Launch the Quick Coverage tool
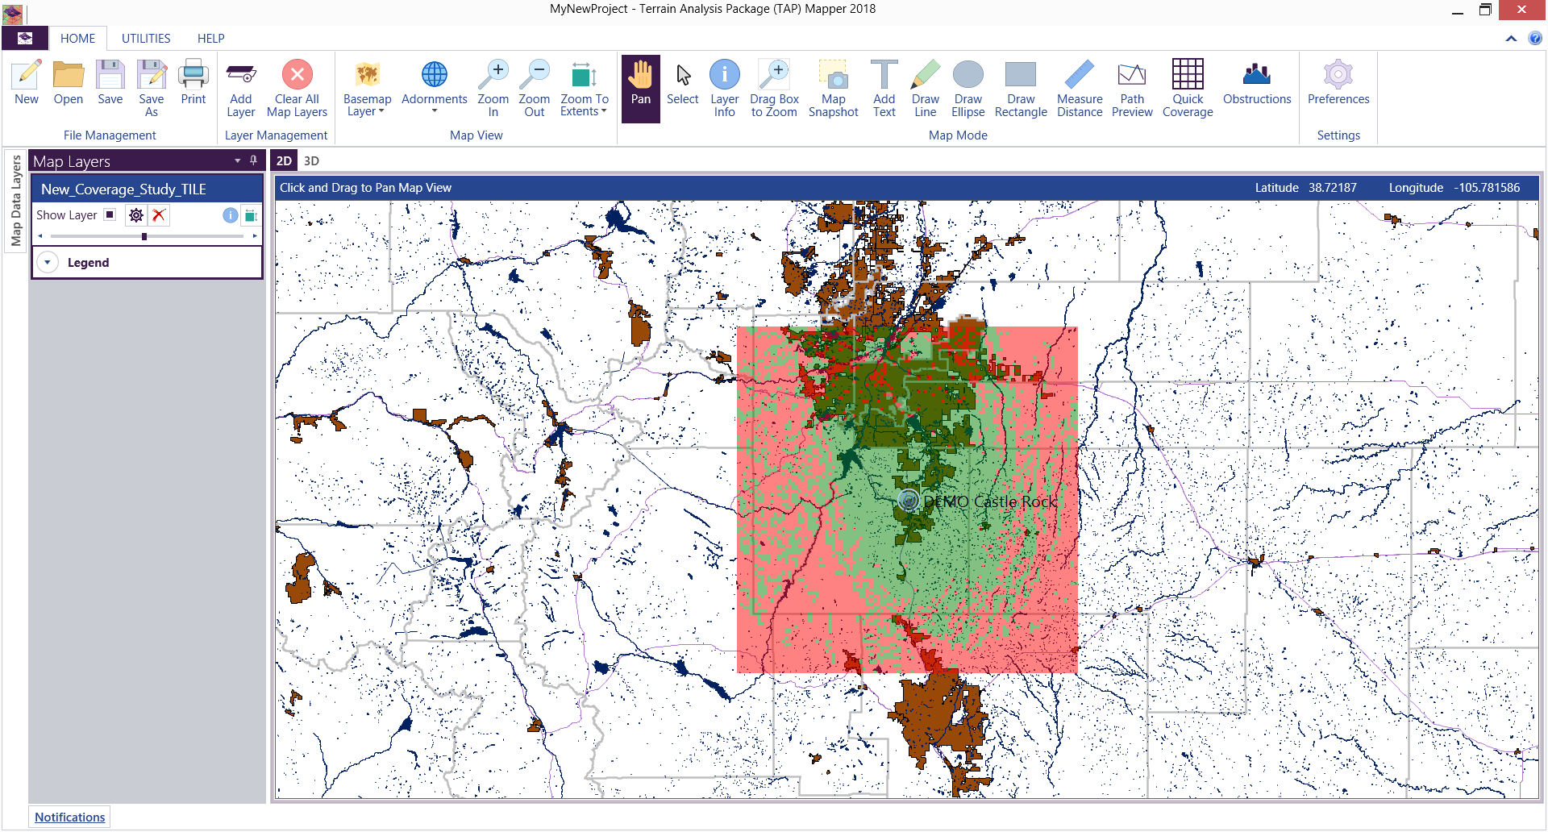This screenshot has width=1548, height=832. pyautogui.click(x=1187, y=88)
